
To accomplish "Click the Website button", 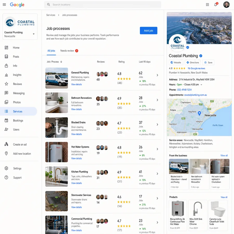I will 176,62.
